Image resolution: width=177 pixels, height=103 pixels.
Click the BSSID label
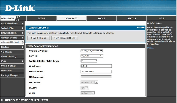pos(33,88)
